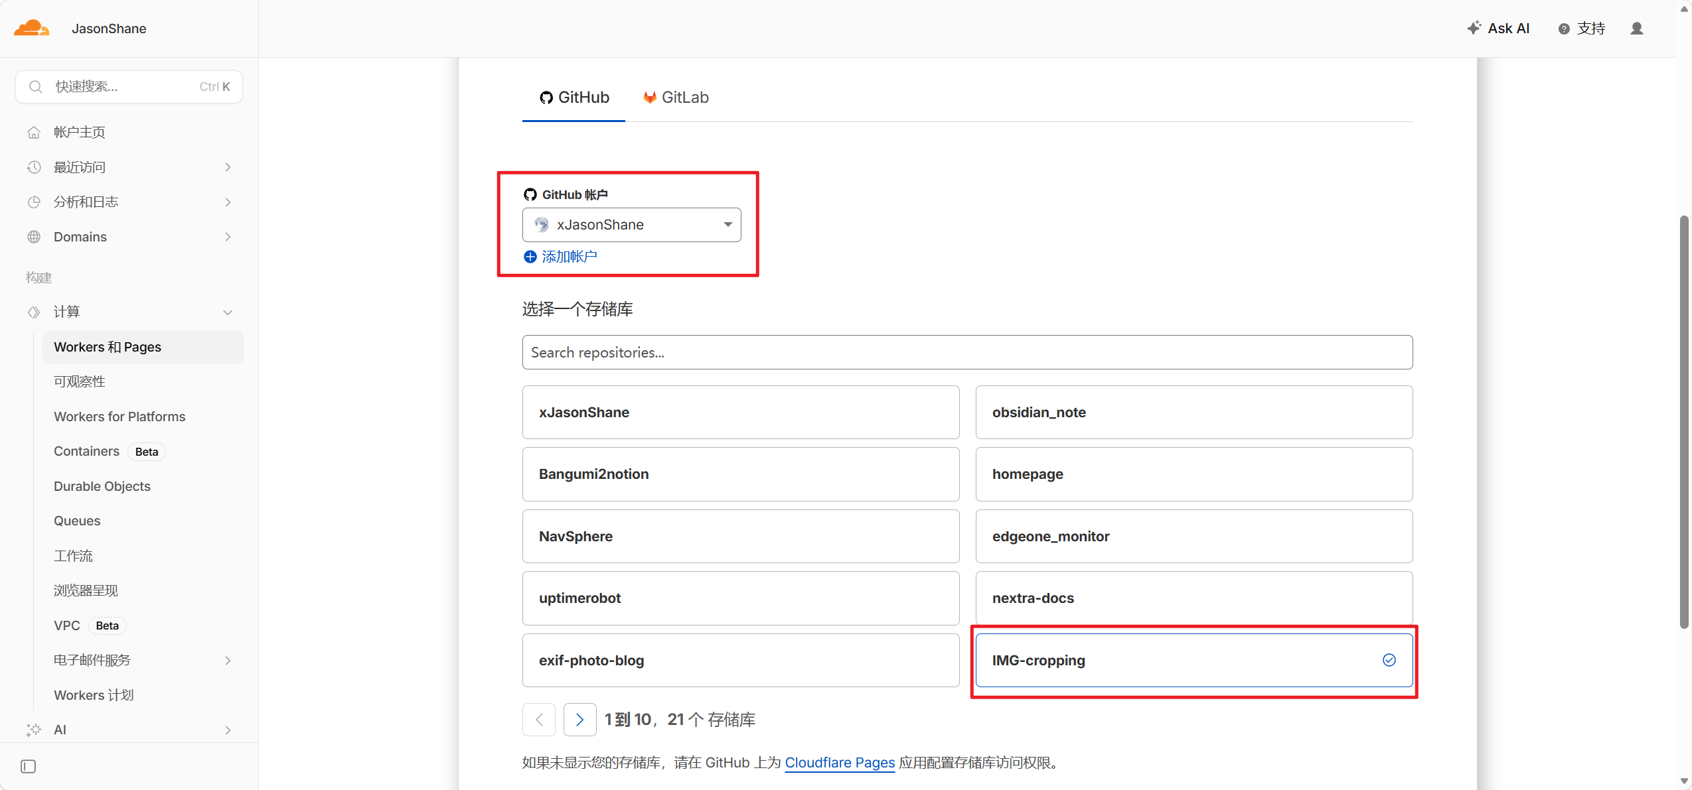Viewport: 1692px width, 790px height.
Task: Switch to the GitLab tab
Action: click(x=676, y=98)
